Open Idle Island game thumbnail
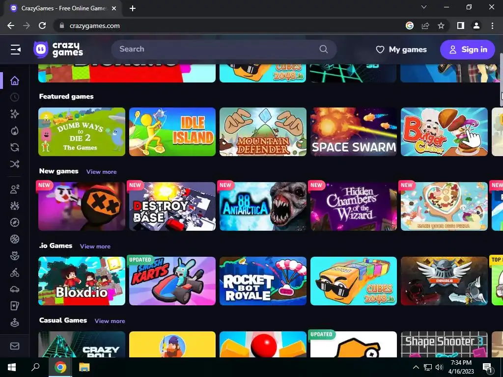This screenshot has width=503, height=377. point(172,132)
